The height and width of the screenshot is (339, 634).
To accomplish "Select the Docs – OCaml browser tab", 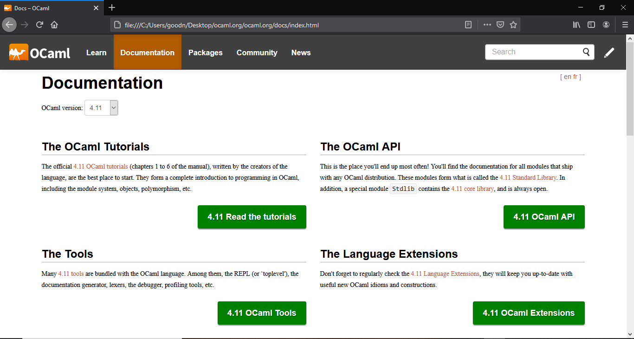I will [52, 8].
